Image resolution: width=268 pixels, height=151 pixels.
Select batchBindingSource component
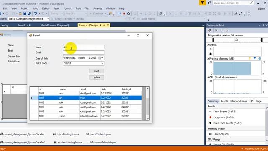click(66, 134)
